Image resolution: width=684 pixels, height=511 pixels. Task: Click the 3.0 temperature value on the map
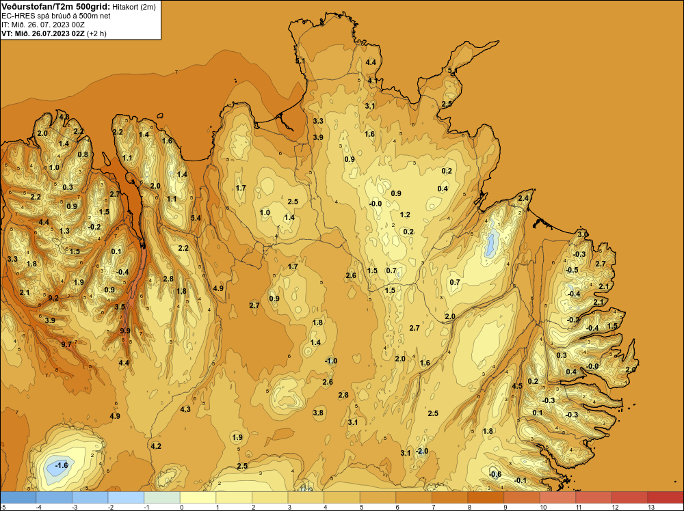point(582,235)
